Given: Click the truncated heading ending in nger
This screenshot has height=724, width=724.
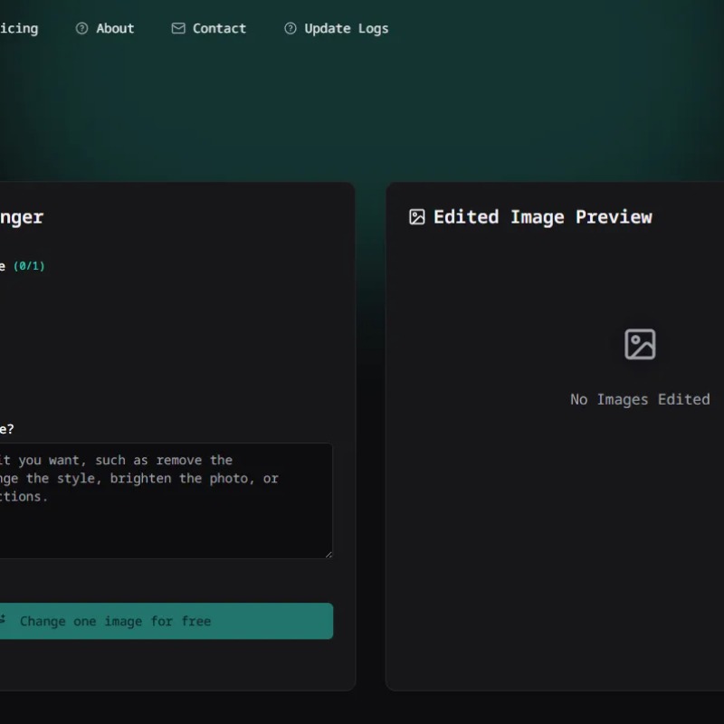Looking at the screenshot, I should (x=21, y=217).
